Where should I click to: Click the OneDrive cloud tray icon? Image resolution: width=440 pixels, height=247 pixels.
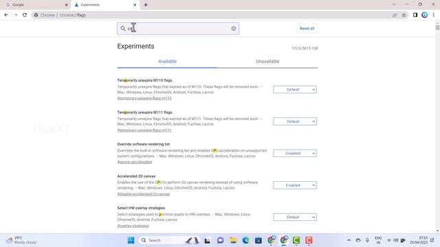tap(358, 240)
